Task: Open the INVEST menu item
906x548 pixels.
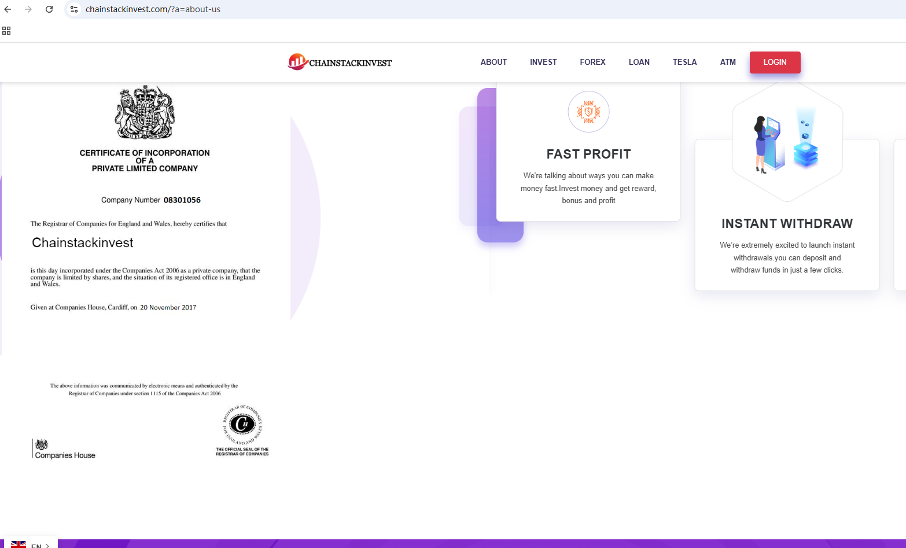Action: pyautogui.click(x=543, y=62)
